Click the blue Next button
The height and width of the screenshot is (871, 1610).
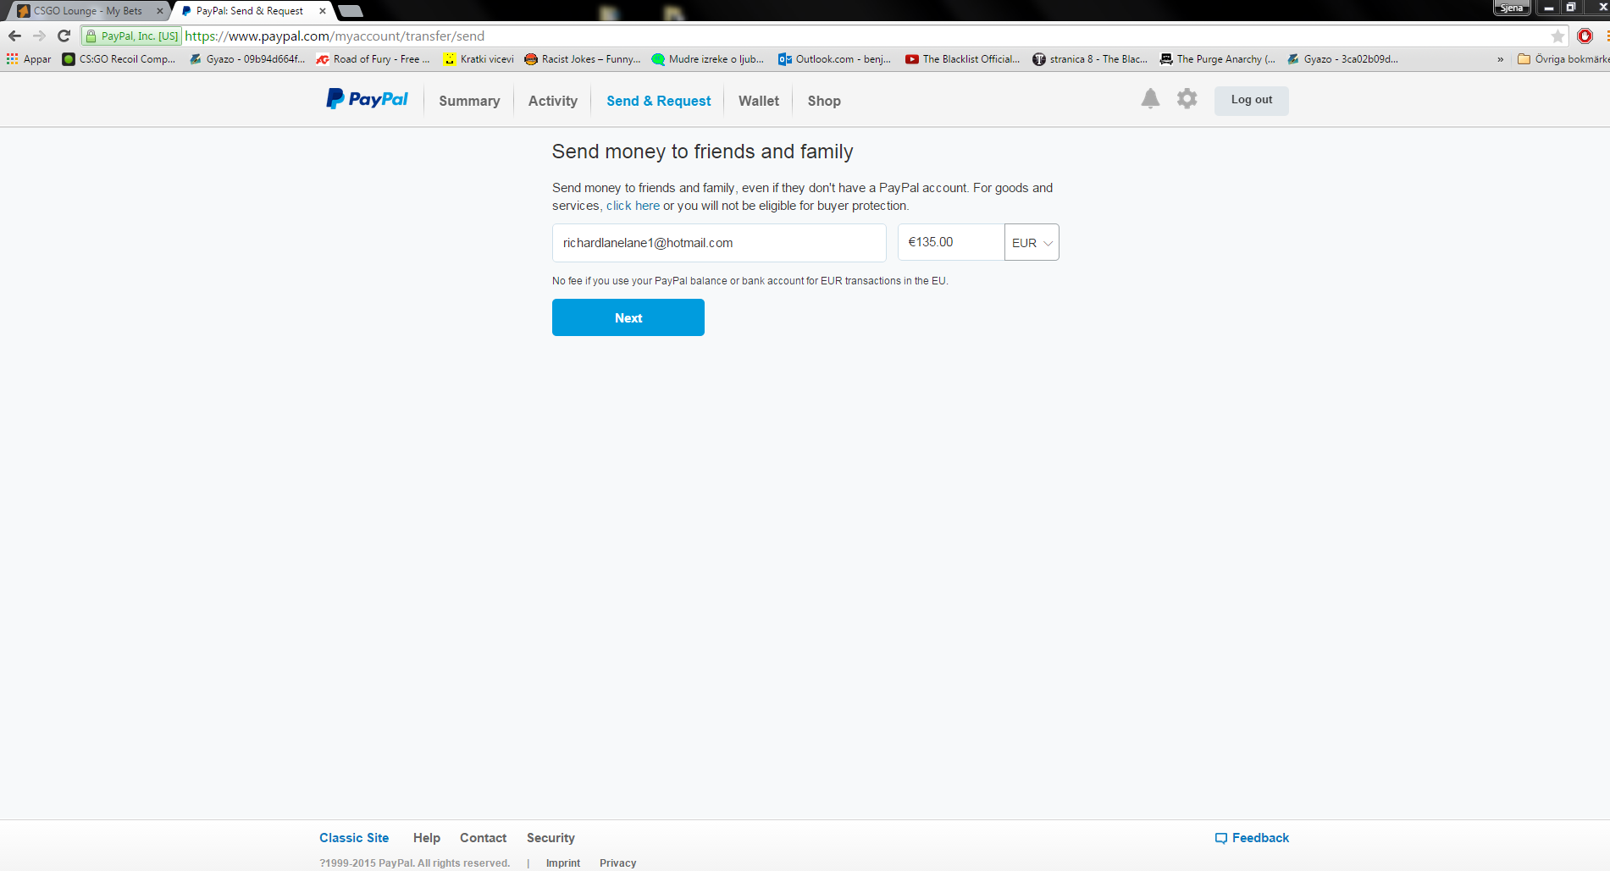[628, 317]
